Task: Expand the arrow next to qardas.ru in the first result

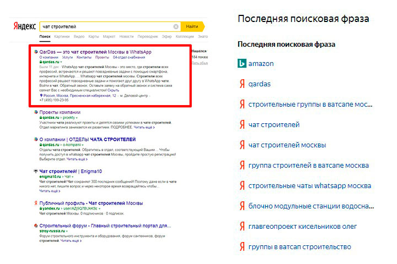Action: pos(61,62)
